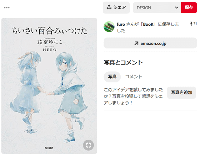The width and height of the screenshot is (200, 156).
Task: Click the pin count icon showing 71
Action: tap(191, 24)
